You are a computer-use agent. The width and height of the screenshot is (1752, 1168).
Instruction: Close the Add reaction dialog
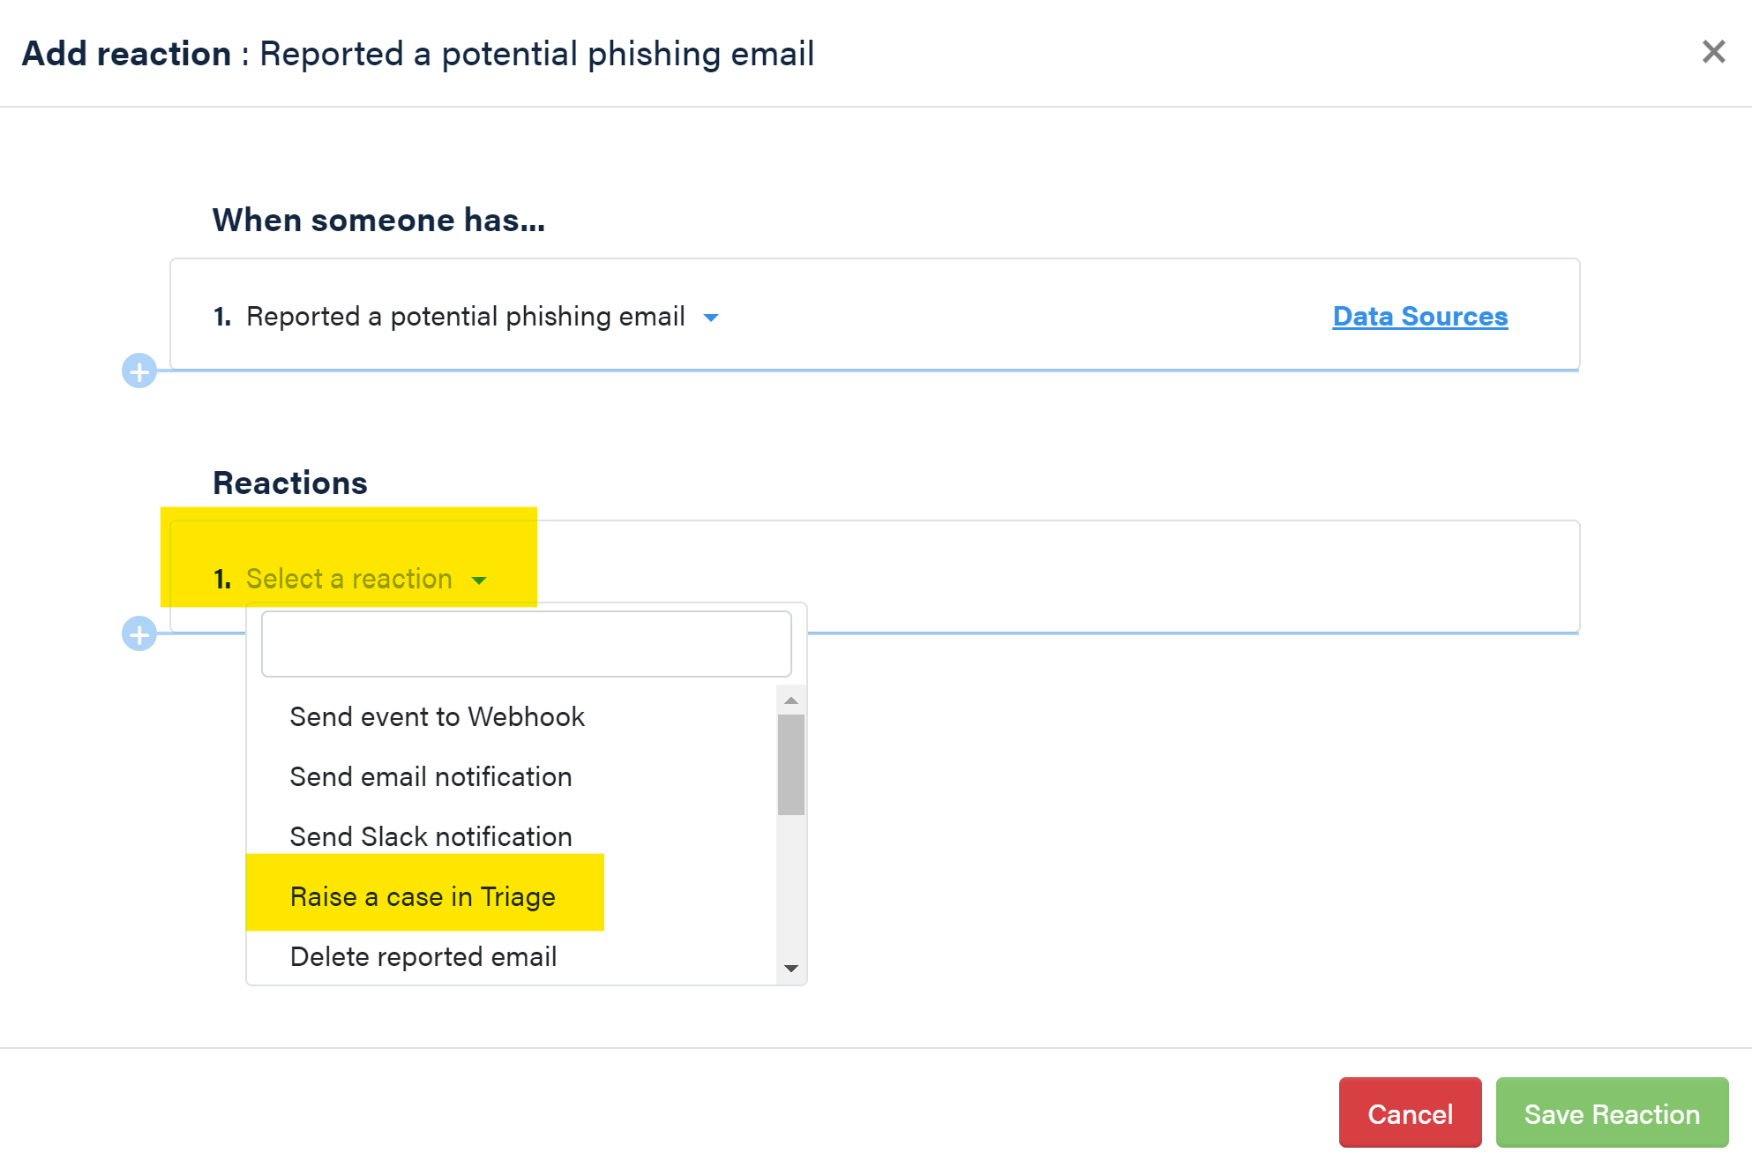click(x=1713, y=52)
